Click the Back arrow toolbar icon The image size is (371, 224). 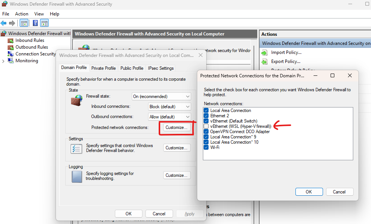click(x=3, y=23)
